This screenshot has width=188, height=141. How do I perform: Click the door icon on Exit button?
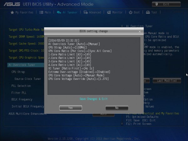click(156, 4)
